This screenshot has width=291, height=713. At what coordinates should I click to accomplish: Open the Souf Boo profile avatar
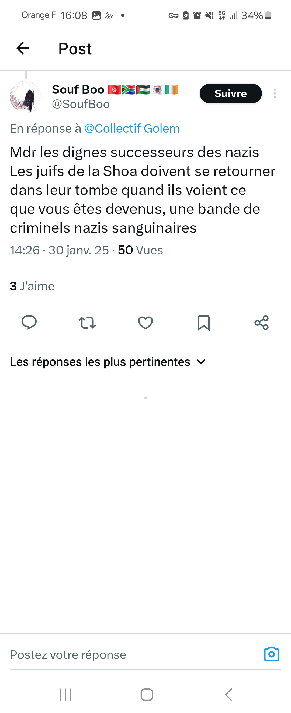coord(25,96)
